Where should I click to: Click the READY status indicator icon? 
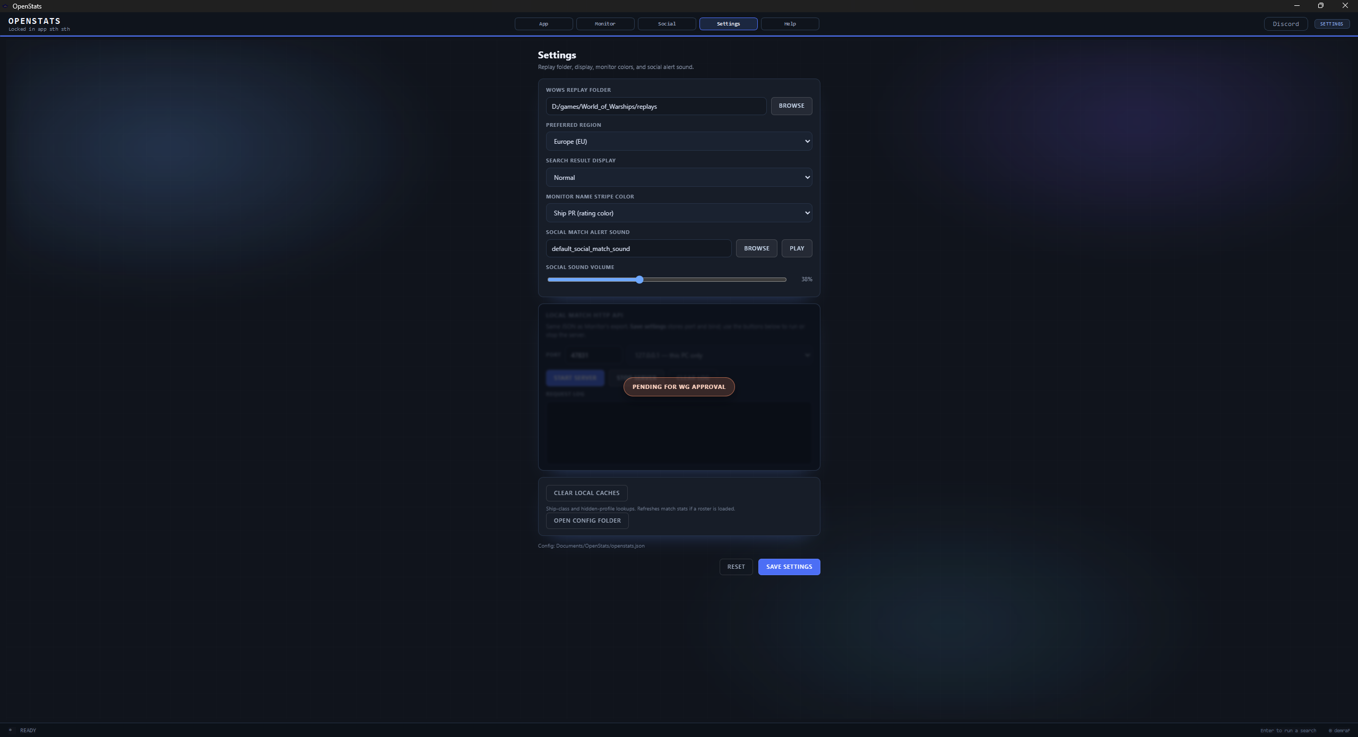coord(11,730)
